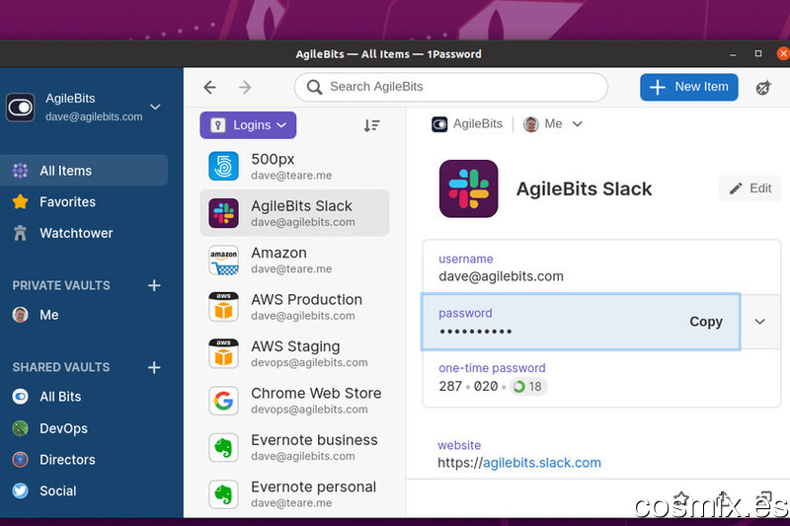This screenshot has height=526, width=790.
Task: Click the AgileBits account logo in sidebar
Action: 20,108
